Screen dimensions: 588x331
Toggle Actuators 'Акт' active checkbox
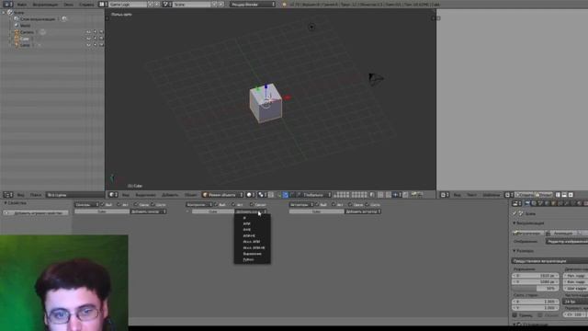pos(334,204)
